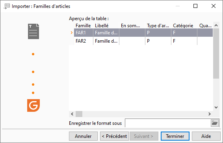The height and width of the screenshot is (143, 223).
Task: Click the Famille column header
Action: tap(84, 26)
